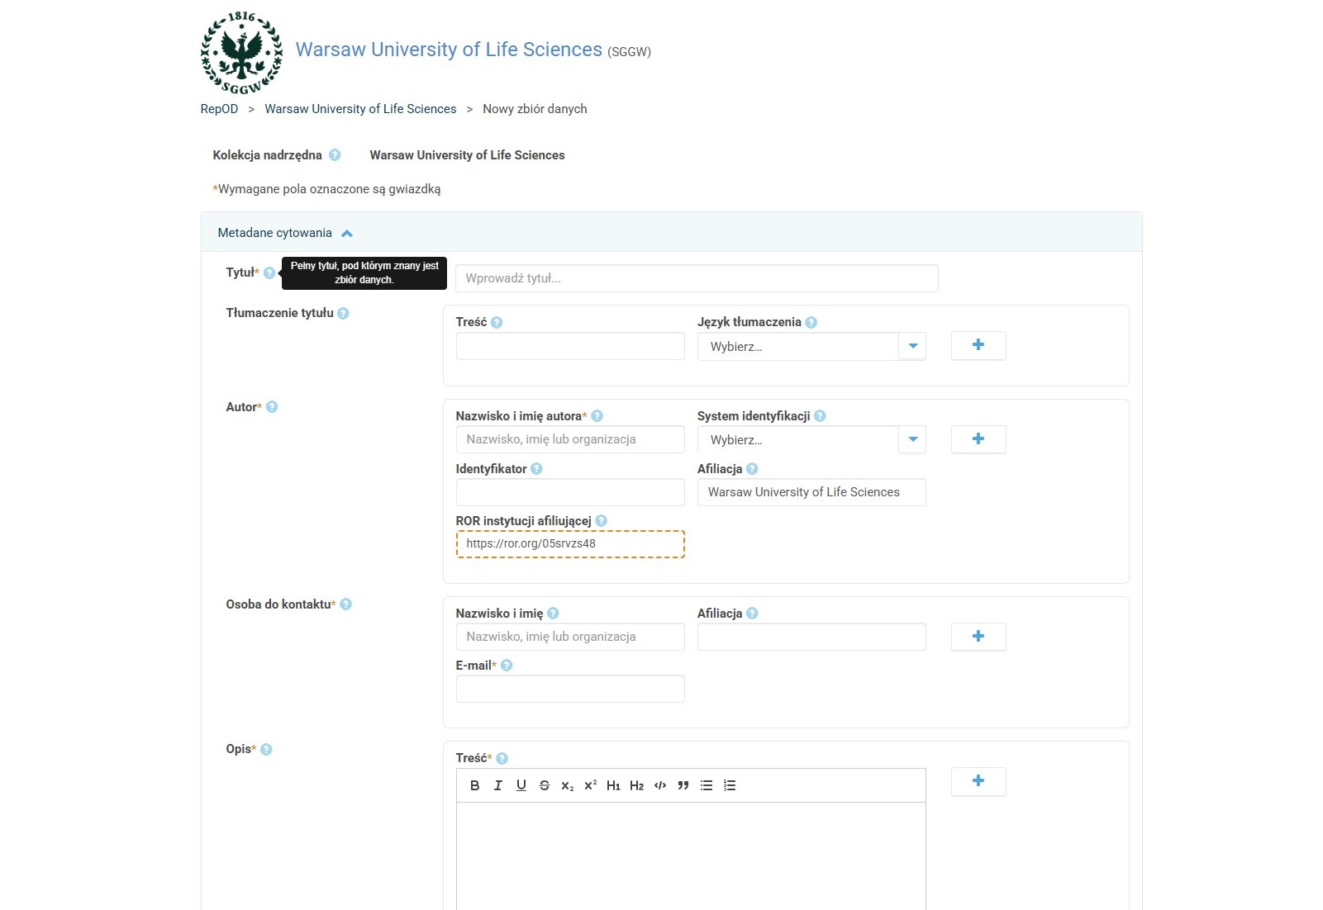
Task: Add another title translation entry
Action: tap(978, 345)
